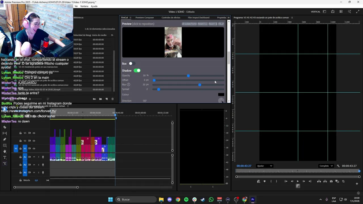363x204 pixels.
Task: Enable voice-over record on track A3
Action: pos(43,173)
